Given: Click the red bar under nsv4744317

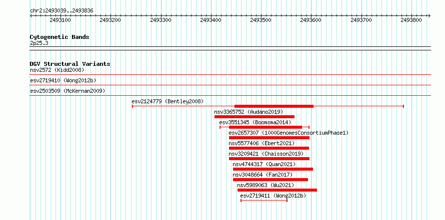Looking at the screenshot, I should [x=273, y=169].
